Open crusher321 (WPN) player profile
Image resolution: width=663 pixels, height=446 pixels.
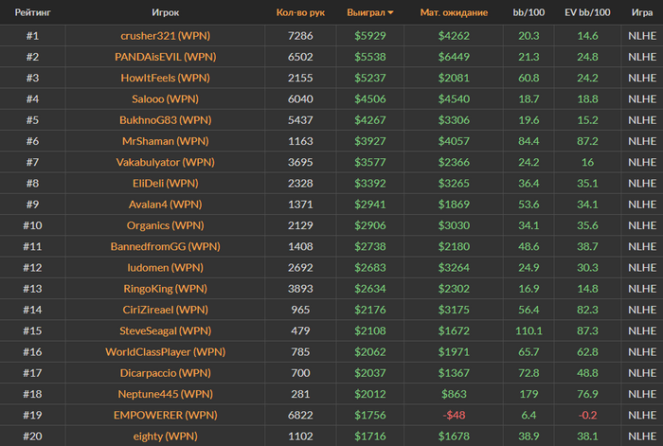tap(166, 36)
